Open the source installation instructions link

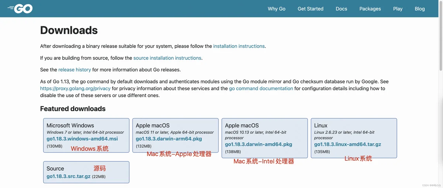(167, 58)
